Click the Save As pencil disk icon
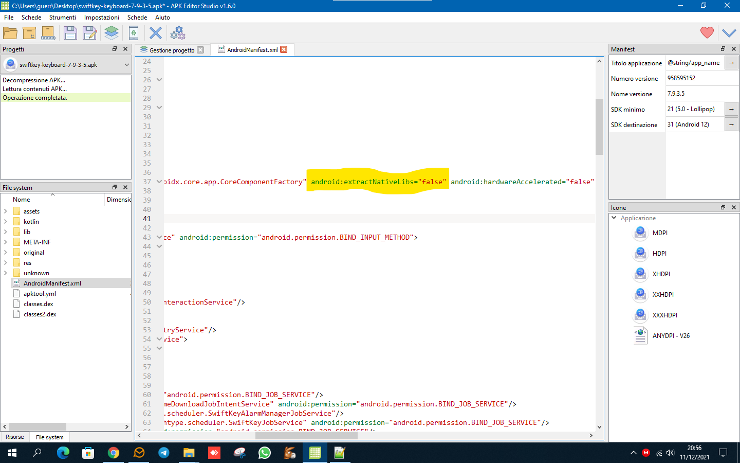This screenshot has height=463, width=740. click(x=90, y=33)
